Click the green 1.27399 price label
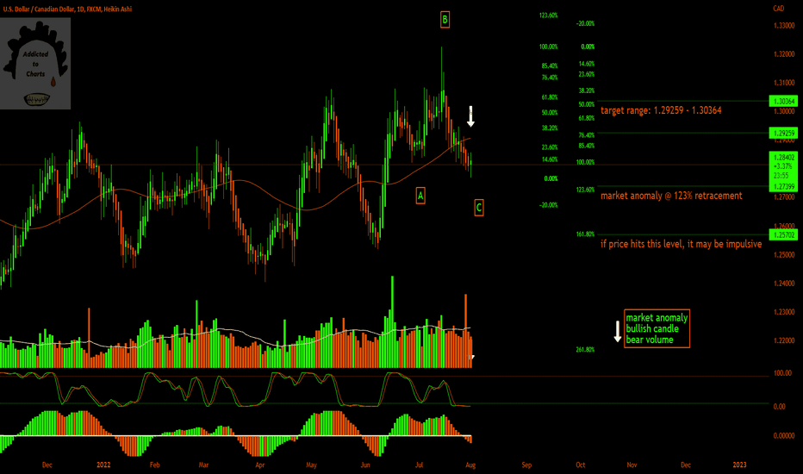Viewport: 803px width, 474px height. 783,186
